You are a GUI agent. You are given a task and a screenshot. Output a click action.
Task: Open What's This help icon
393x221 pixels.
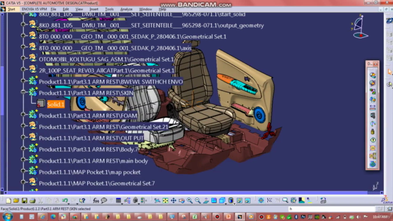click(82, 201)
